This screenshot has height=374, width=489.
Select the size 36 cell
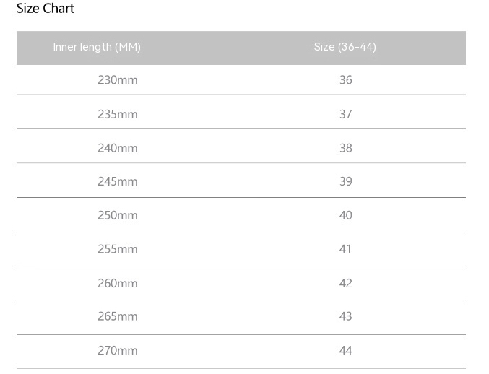click(x=346, y=80)
